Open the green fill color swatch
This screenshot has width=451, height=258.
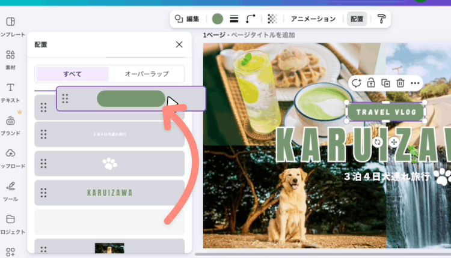pyautogui.click(x=218, y=19)
